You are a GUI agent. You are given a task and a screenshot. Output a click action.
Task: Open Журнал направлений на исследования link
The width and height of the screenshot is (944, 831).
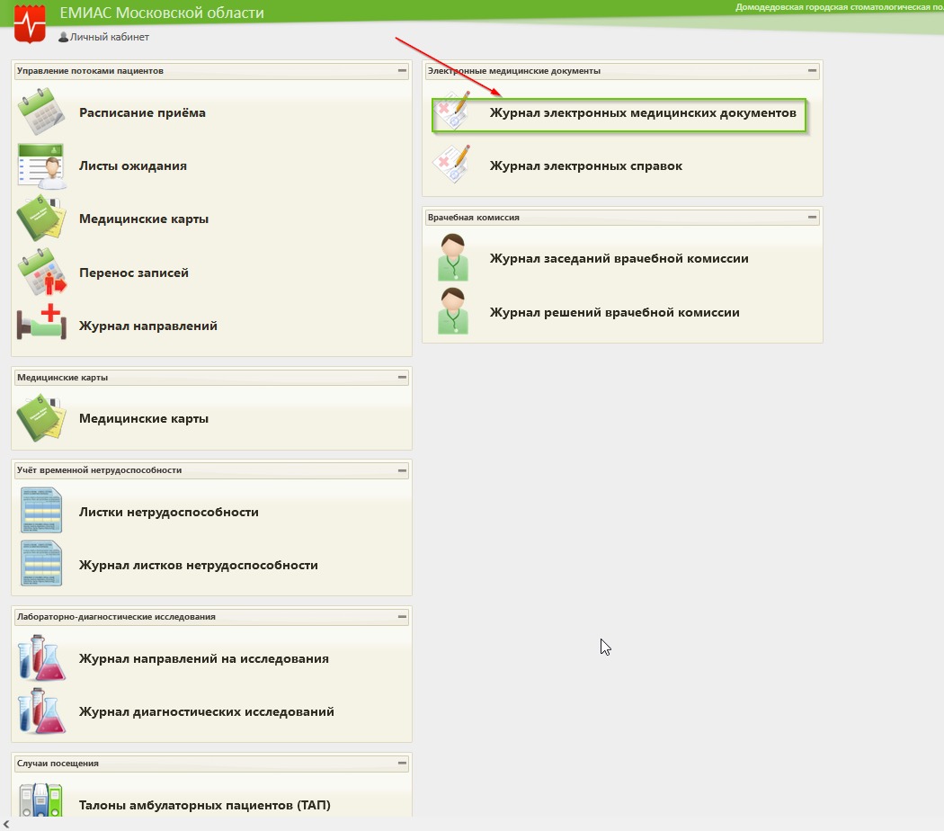[x=203, y=659]
